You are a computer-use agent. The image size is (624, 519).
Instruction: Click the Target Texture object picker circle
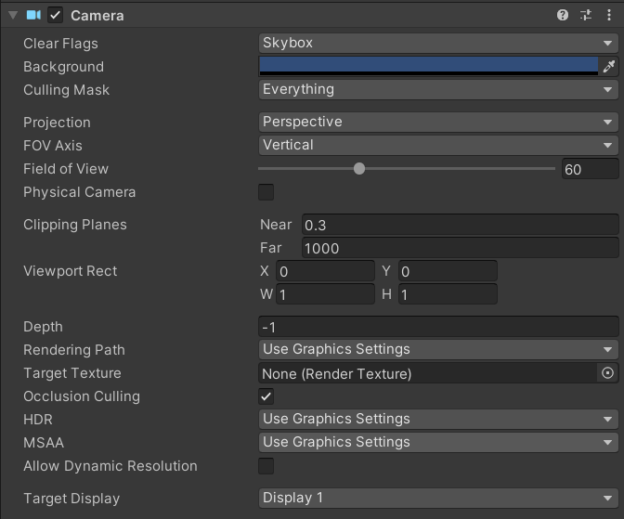(608, 373)
